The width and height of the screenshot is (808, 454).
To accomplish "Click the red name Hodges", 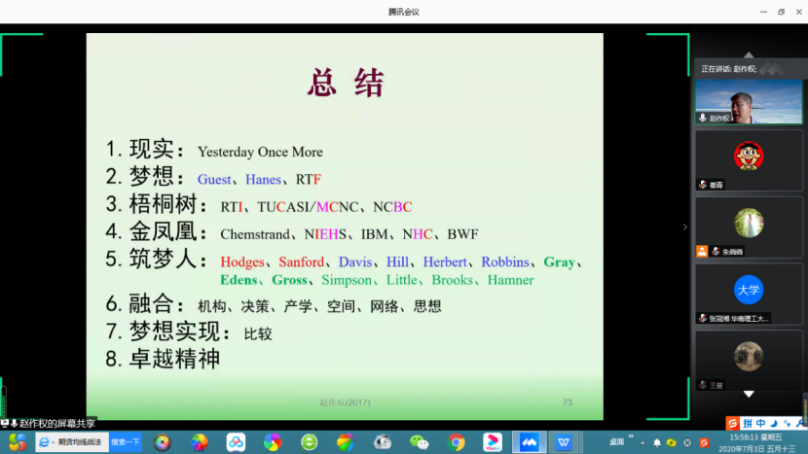I will (242, 262).
